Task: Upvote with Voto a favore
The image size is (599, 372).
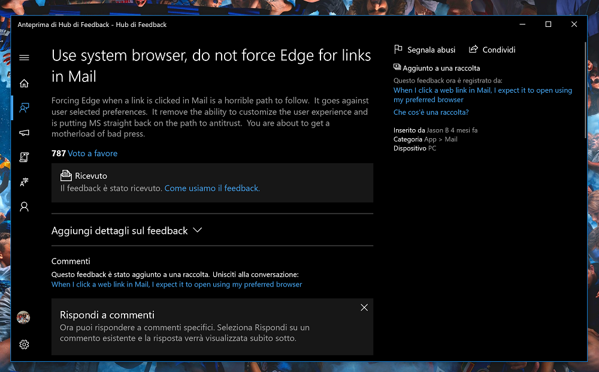Action: pyautogui.click(x=92, y=153)
